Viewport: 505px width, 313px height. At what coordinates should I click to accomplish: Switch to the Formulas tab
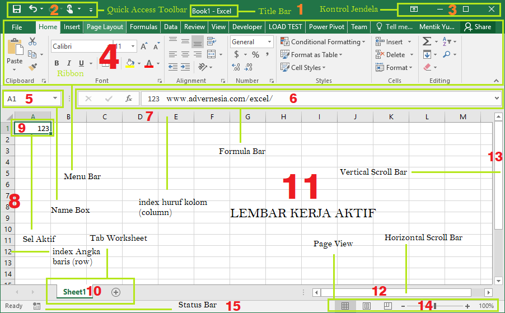click(144, 27)
